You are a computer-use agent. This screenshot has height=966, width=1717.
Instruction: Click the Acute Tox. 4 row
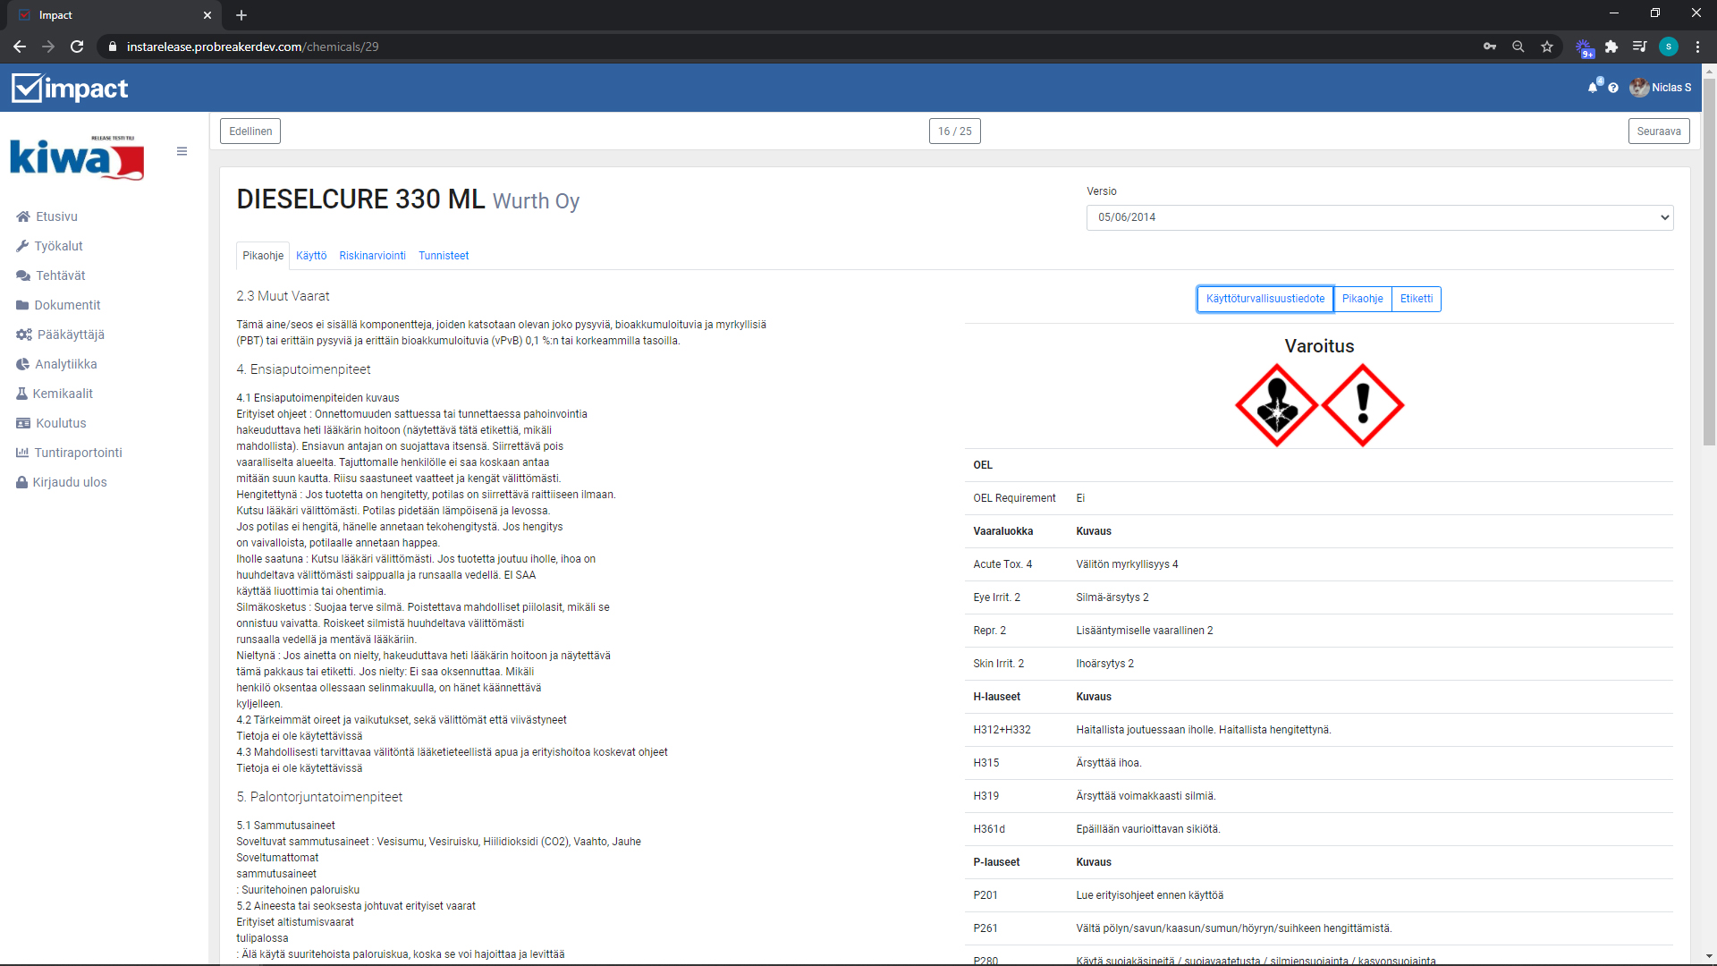click(x=1319, y=564)
